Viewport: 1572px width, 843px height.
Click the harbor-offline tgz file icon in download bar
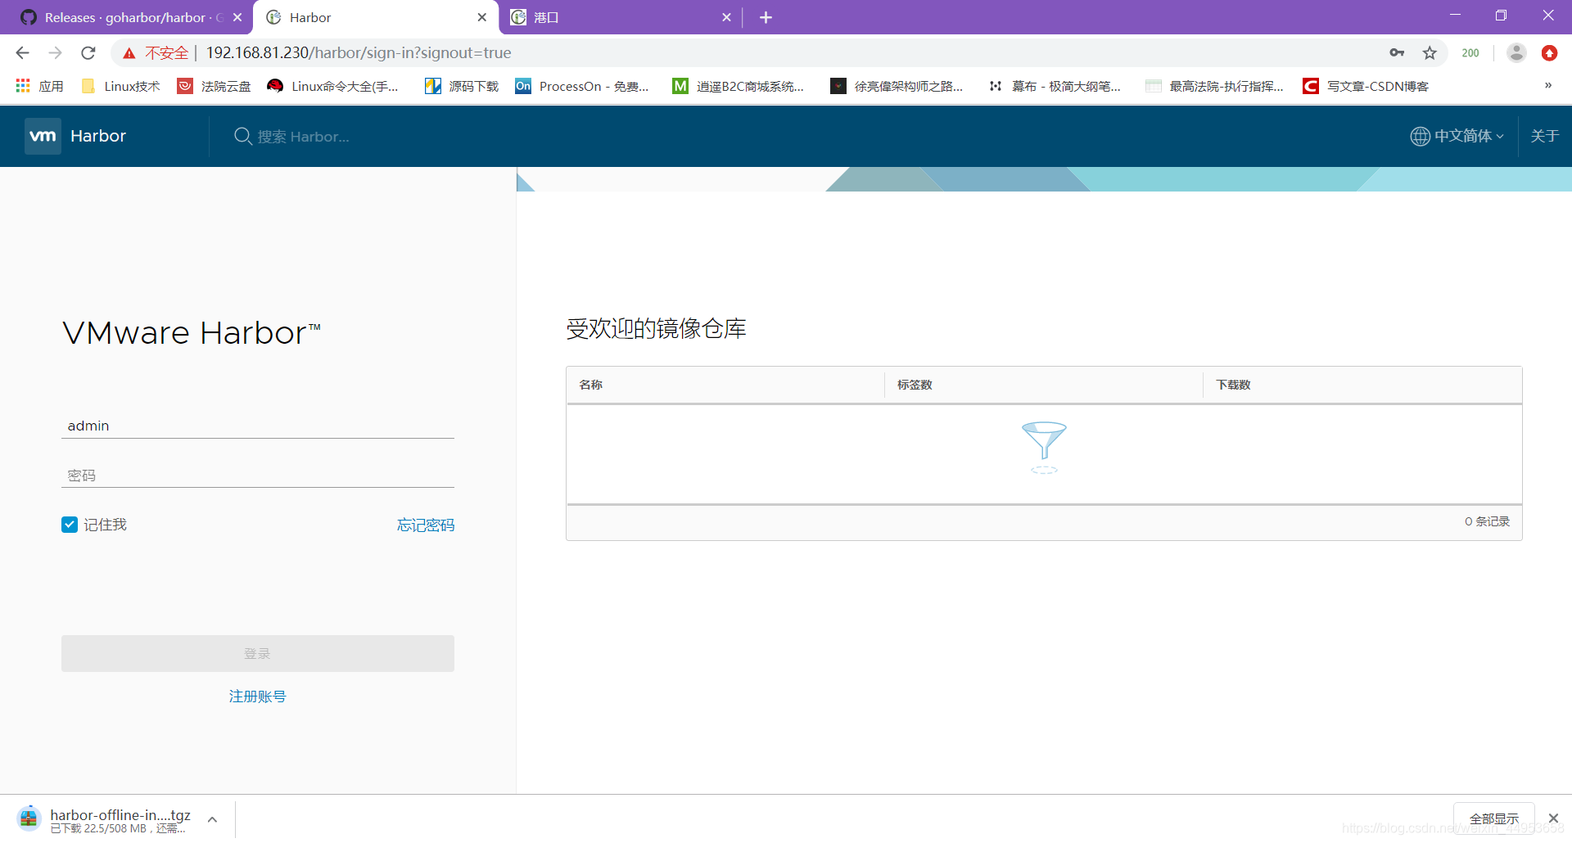pos(29,818)
